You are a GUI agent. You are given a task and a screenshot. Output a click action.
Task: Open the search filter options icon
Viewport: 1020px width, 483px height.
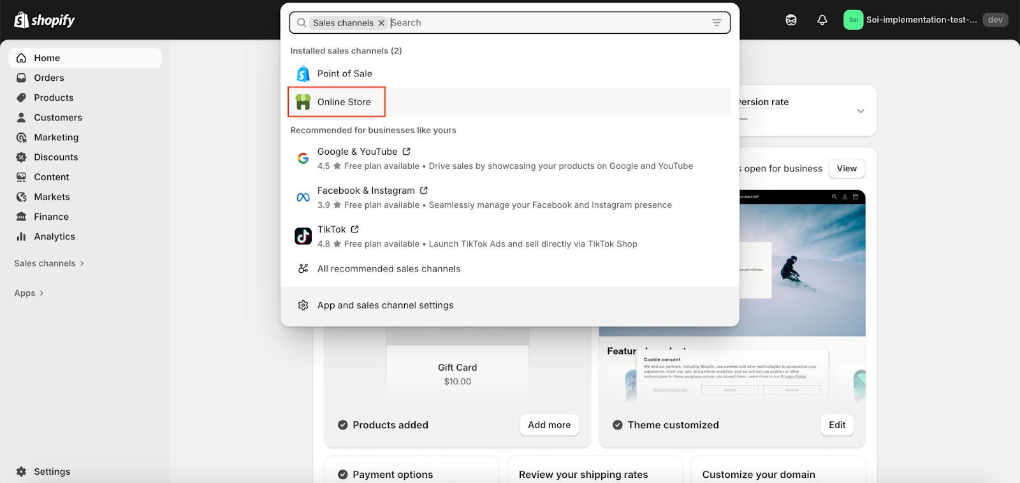point(717,23)
